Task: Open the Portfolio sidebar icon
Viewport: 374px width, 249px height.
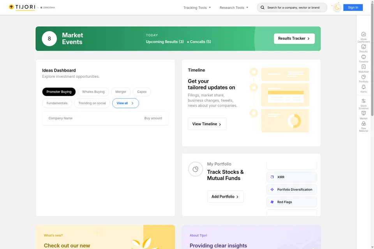Action: [363, 79]
